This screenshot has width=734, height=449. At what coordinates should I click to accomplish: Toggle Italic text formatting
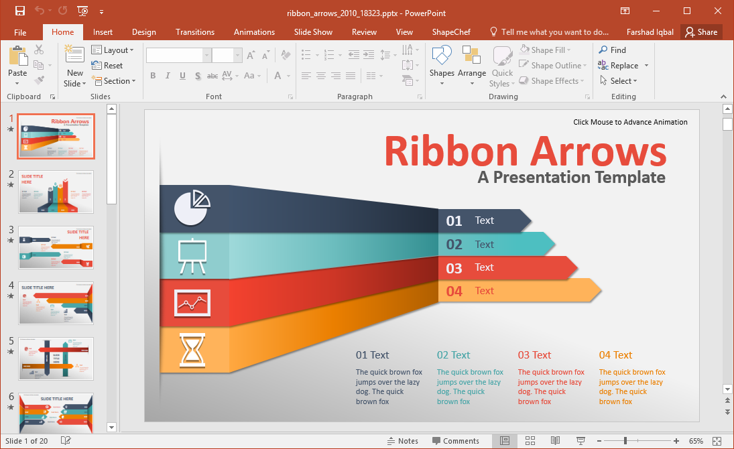pos(168,76)
